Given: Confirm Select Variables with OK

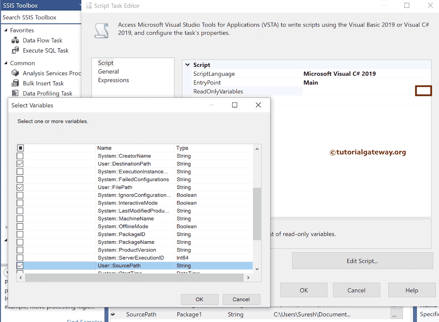Looking at the screenshot, I should tap(199, 299).
